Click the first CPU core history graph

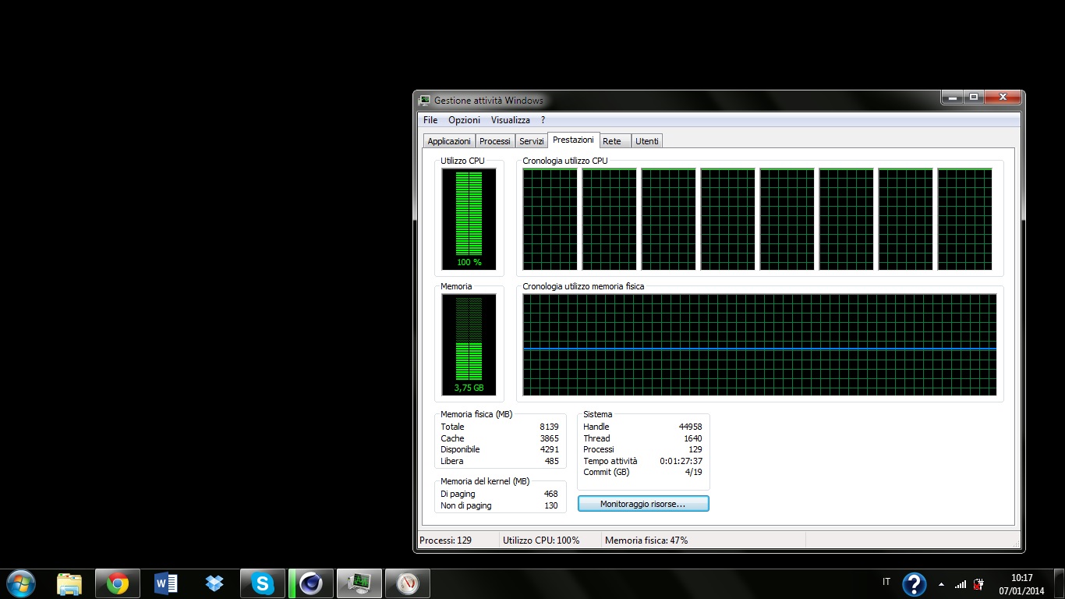550,219
